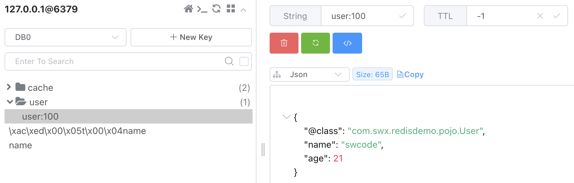
Task: Collapse the user folder
Action: 10,102
